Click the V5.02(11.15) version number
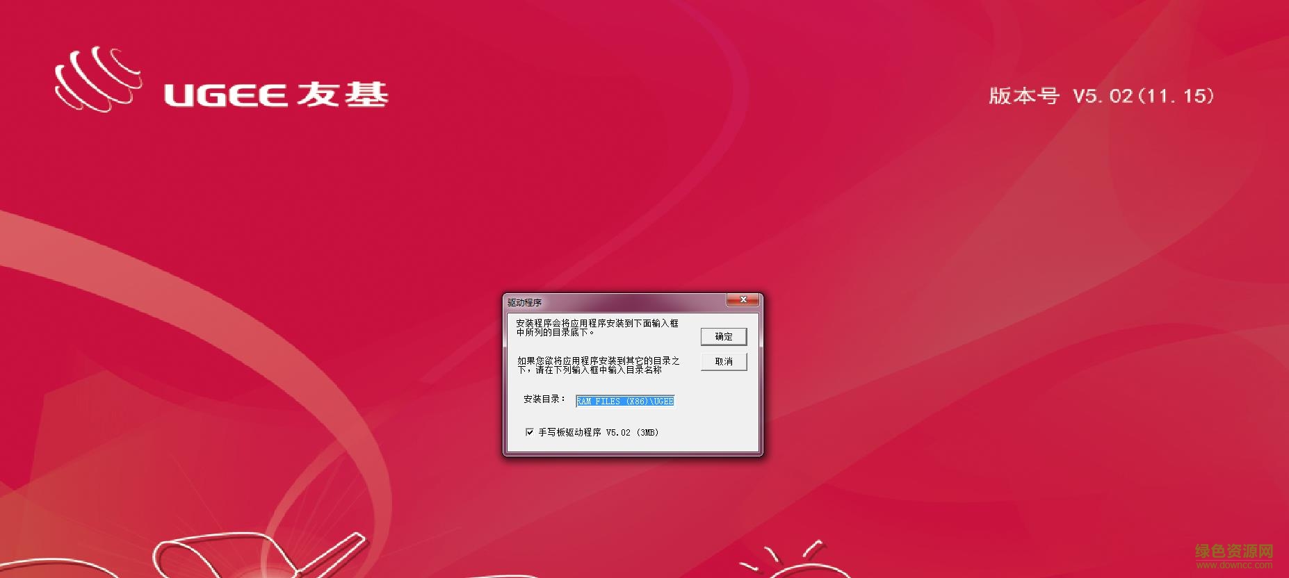This screenshot has height=578, width=1289. point(1143,96)
